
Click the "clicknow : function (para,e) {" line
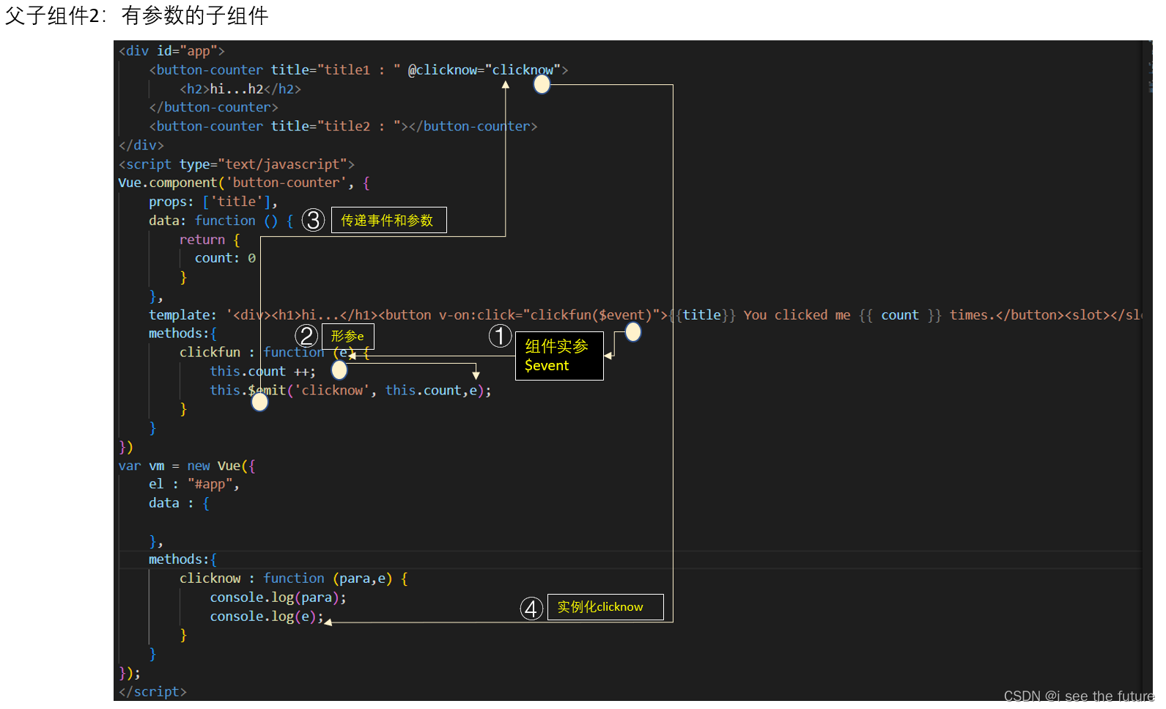[294, 578]
